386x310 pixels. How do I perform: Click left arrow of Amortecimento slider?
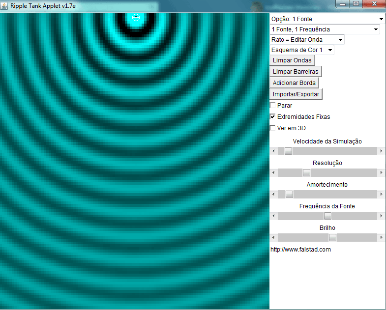[x=273, y=194]
